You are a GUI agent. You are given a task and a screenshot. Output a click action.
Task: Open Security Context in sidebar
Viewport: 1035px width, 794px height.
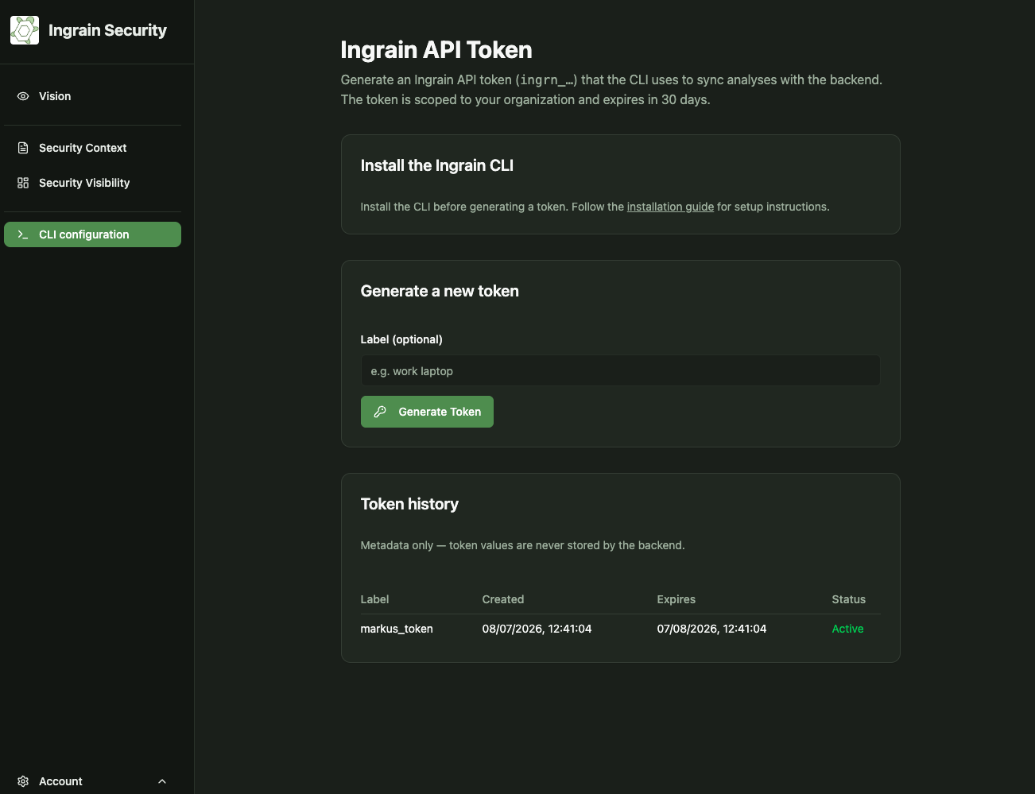click(x=92, y=148)
